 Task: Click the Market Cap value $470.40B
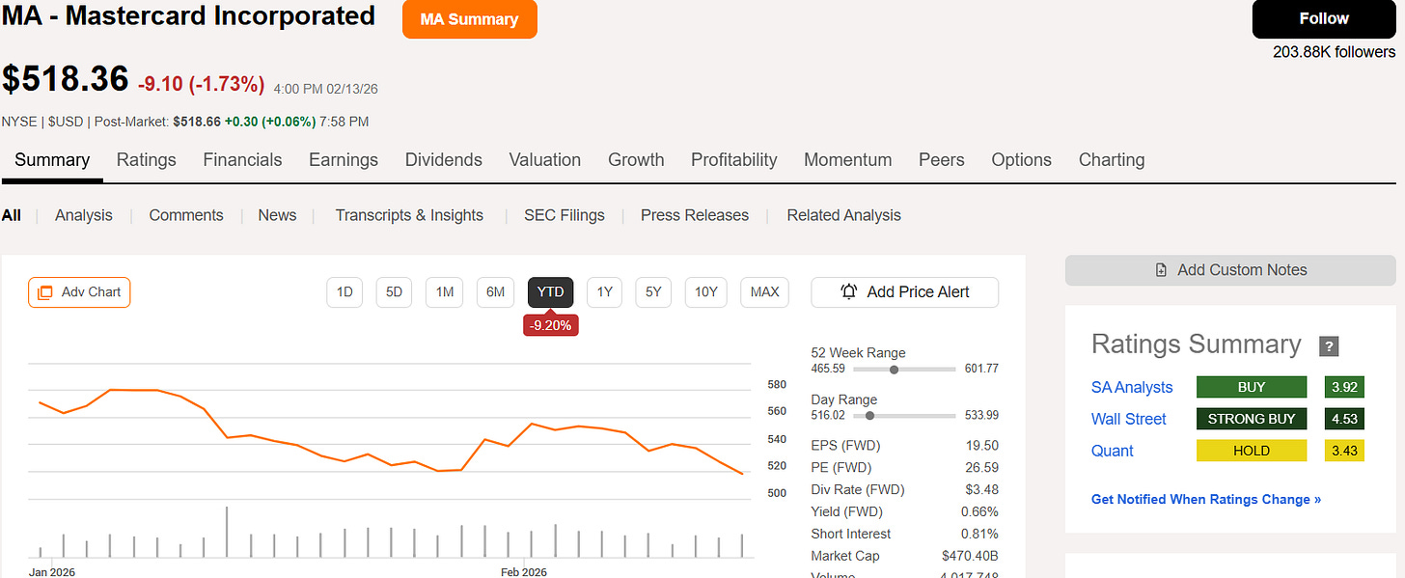coord(970,556)
